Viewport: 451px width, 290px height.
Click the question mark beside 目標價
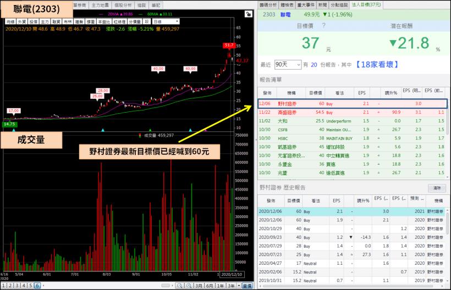point(323,26)
